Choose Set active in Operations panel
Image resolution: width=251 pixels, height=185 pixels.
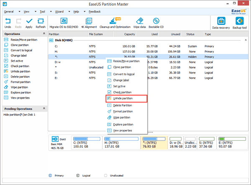point(14,61)
